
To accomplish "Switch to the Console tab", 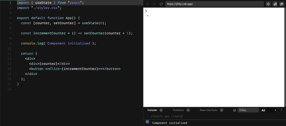I will click(152, 110).
